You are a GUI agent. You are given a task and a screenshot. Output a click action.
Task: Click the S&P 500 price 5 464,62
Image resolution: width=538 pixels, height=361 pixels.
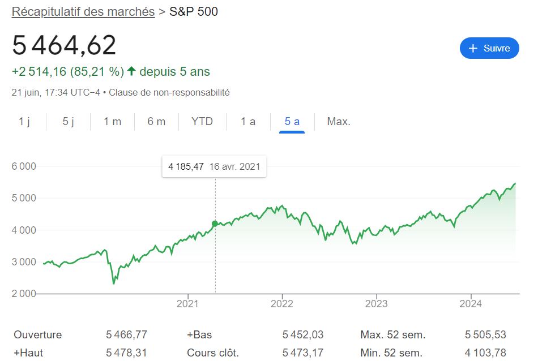[64, 45]
